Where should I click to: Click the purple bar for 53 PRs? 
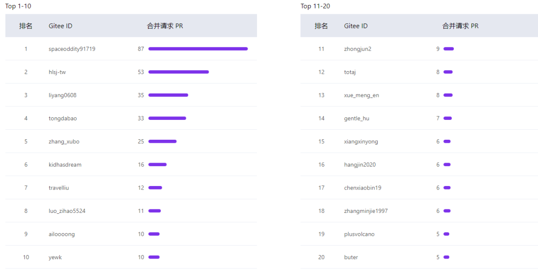(x=178, y=72)
